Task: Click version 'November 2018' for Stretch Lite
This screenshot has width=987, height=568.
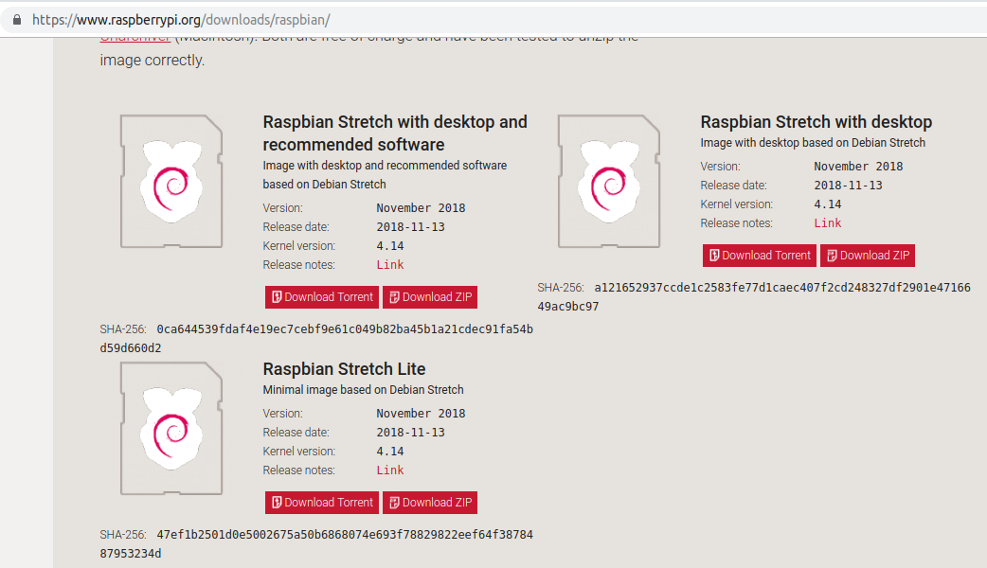Action: click(x=422, y=414)
